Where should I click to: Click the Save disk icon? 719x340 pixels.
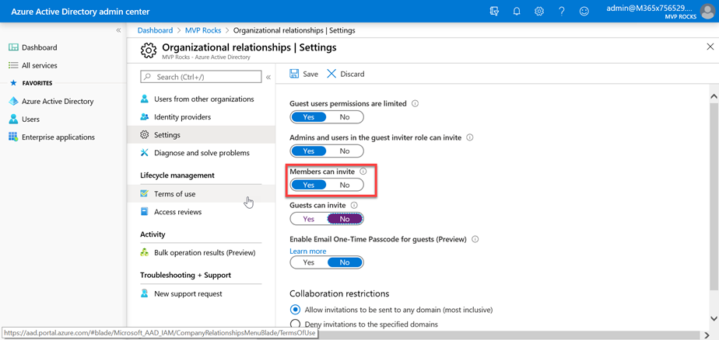pyautogui.click(x=294, y=74)
